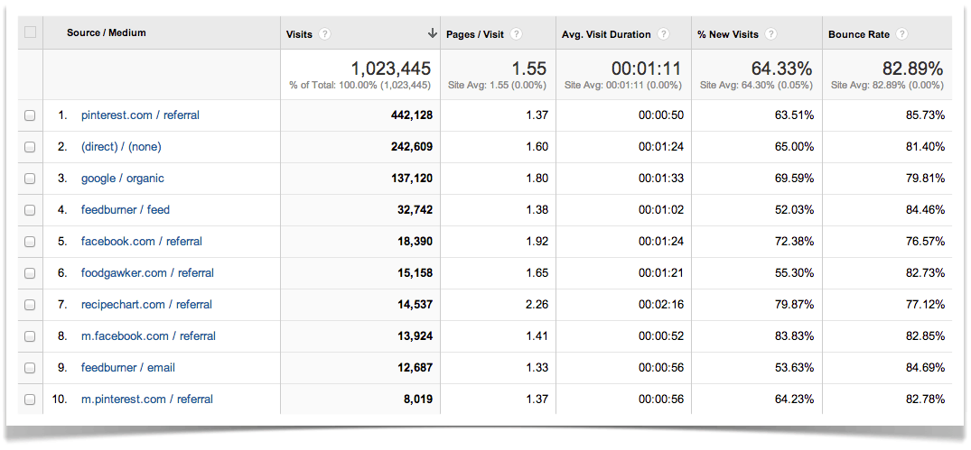Enable checkbox for m.pinterest.com / referral row

[x=30, y=399]
